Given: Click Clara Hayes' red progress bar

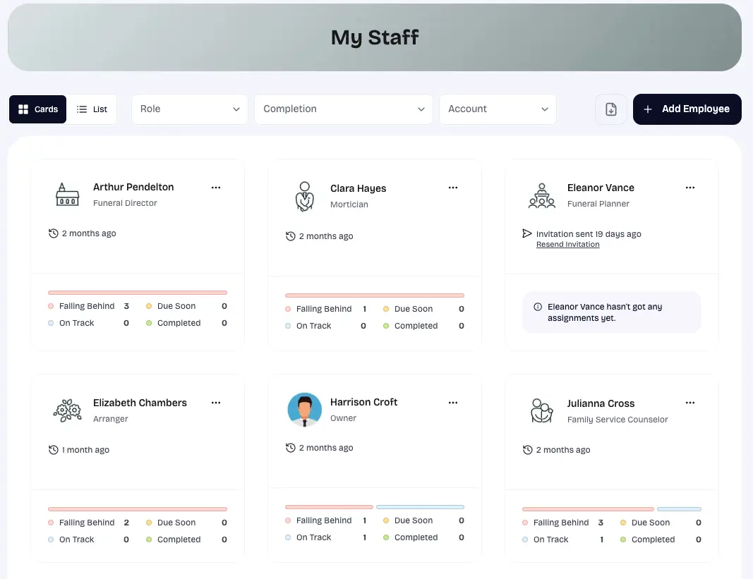Looking at the screenshot, I should 375,295.
